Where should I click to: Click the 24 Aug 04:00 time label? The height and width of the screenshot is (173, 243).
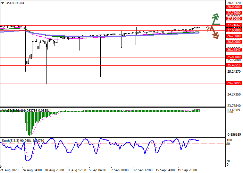[x=32, y=170]
